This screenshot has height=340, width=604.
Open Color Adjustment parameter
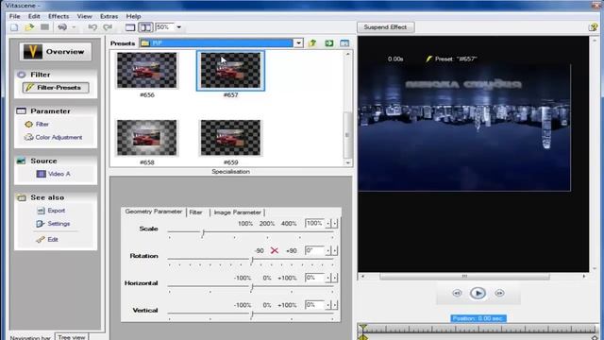pyautogui.click(x=54, y=137)
